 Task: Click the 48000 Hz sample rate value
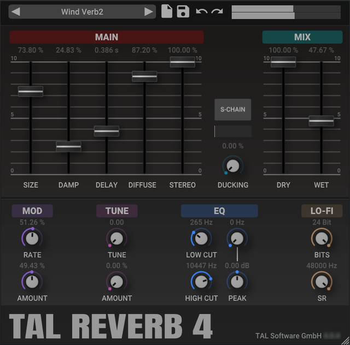tap(322, 265)
